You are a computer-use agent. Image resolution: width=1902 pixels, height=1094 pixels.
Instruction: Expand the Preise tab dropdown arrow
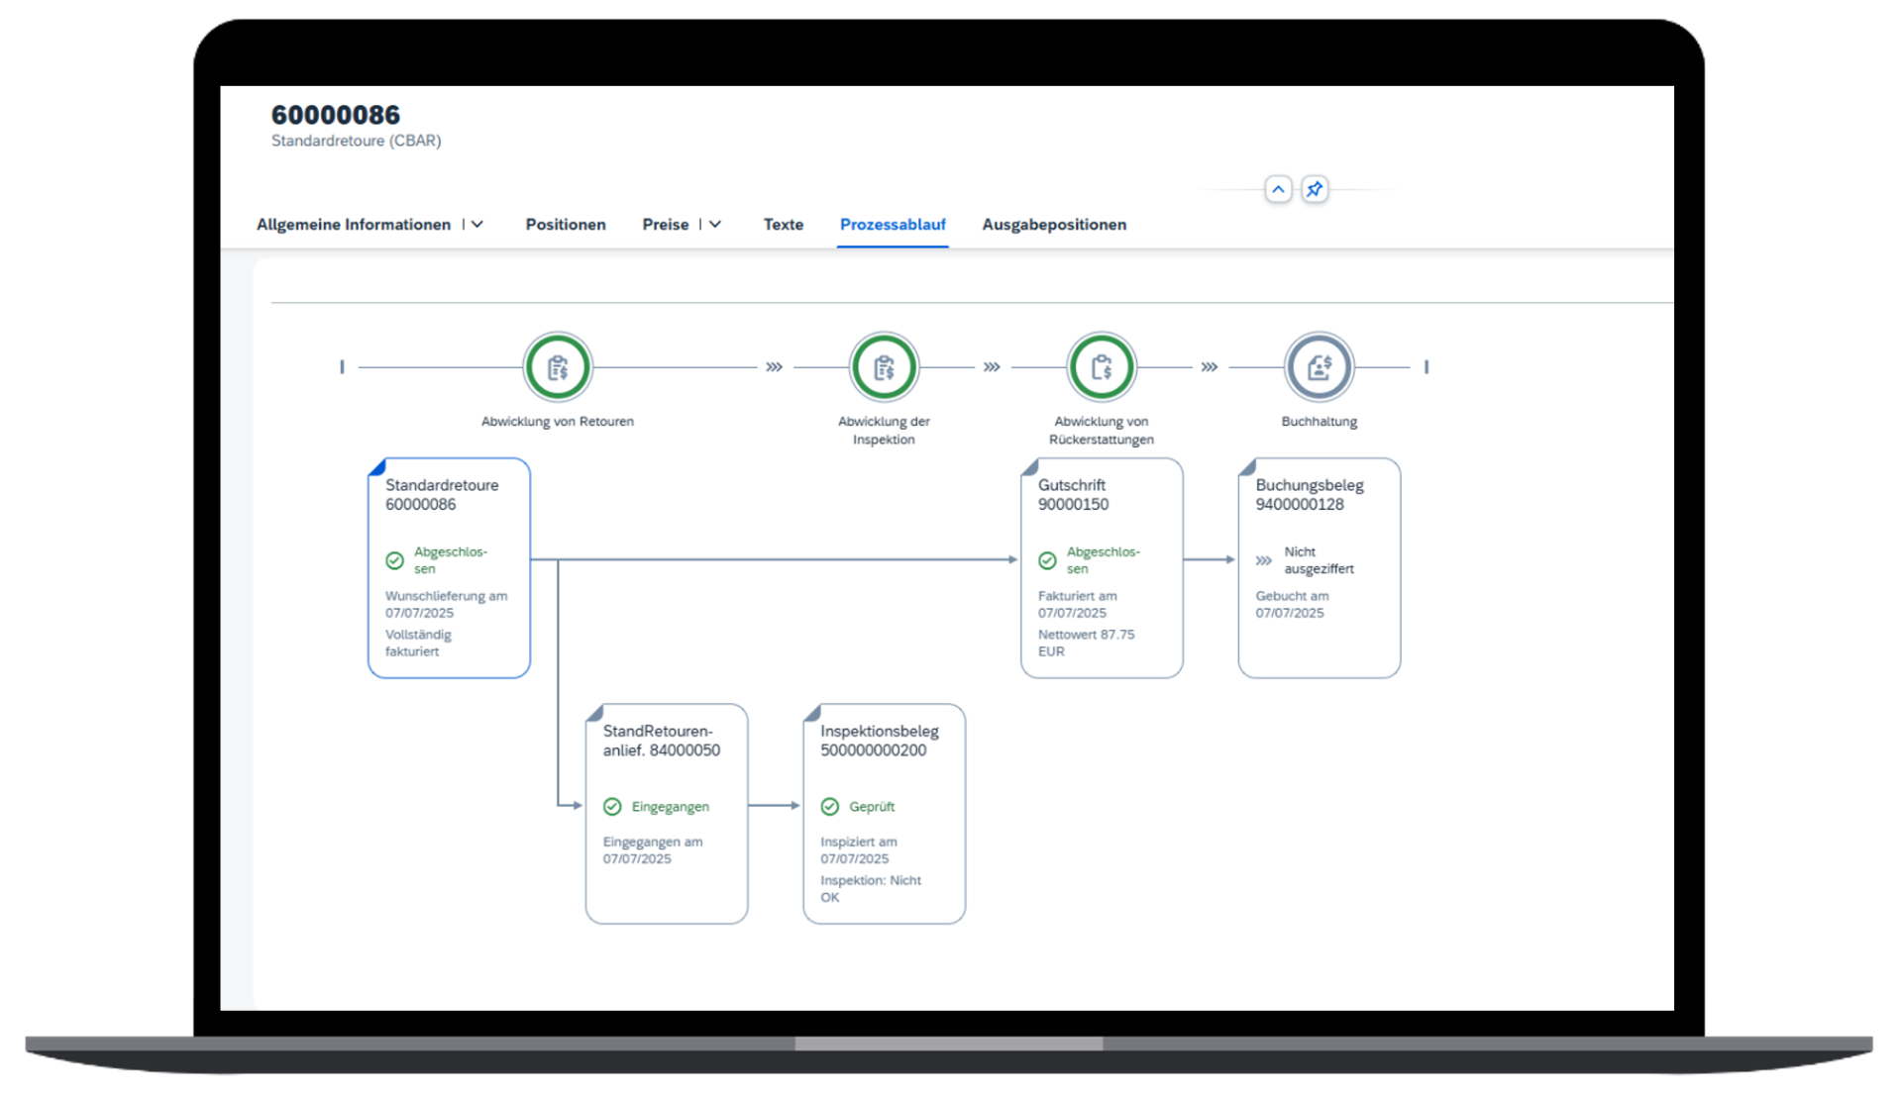pyautogui.click(x=715, y=225)
